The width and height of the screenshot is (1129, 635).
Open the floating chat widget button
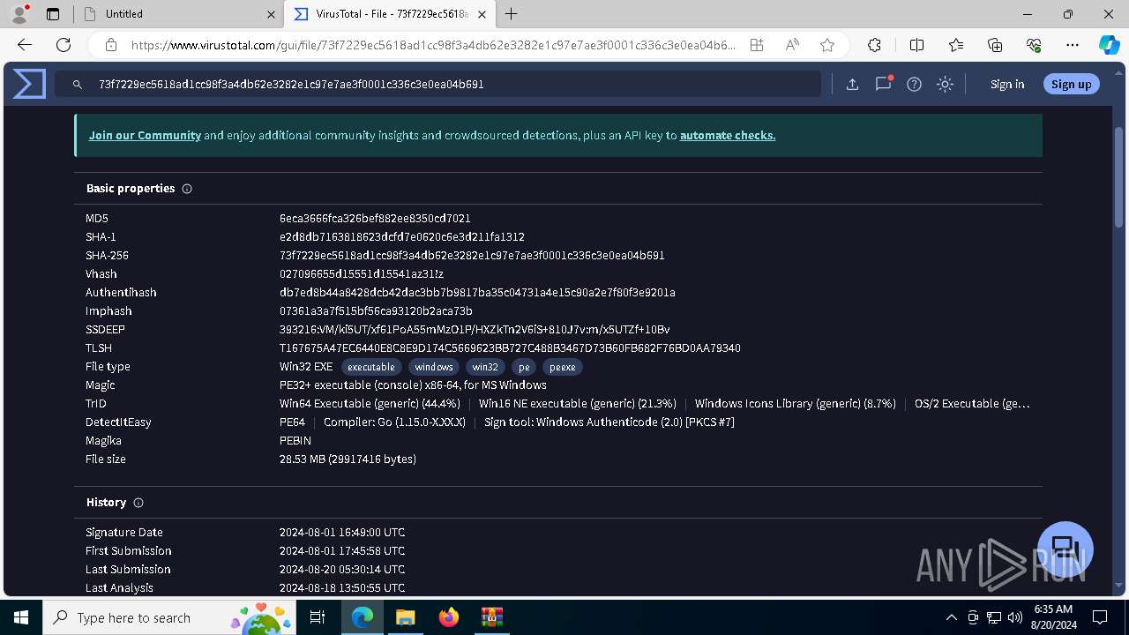[x=1065, y=549]
